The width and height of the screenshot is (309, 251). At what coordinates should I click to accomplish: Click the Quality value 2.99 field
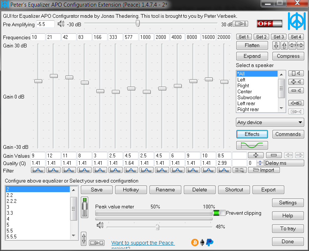224,163
